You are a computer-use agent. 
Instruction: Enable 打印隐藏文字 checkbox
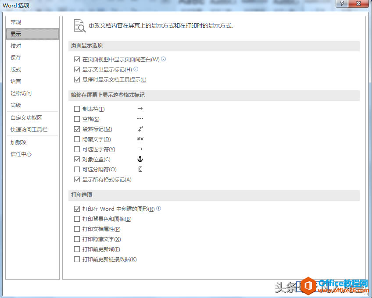tap(77, 239)
